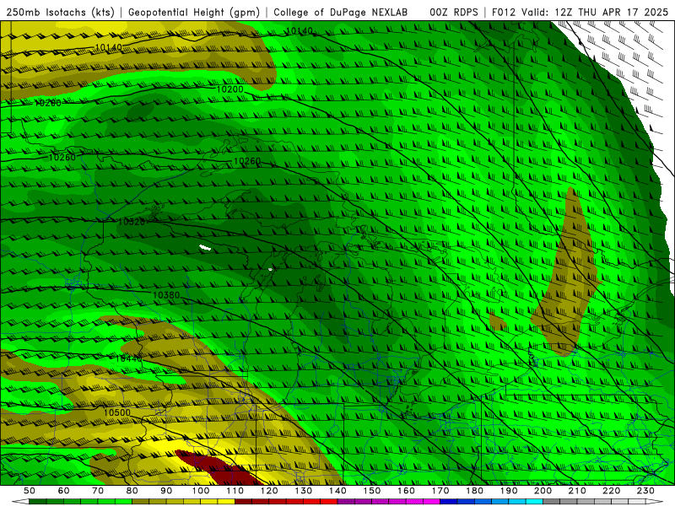Click the "F012 Valid: 12Z THU APR 17 2025" text

point(580,13)
